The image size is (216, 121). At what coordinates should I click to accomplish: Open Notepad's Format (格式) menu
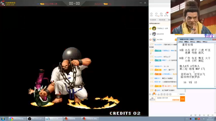tap(193, 42)
